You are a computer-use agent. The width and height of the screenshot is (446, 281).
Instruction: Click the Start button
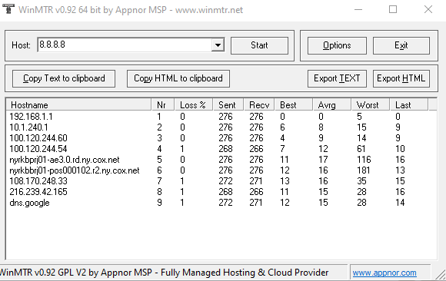pyautogui.click(x=259, y=45)
